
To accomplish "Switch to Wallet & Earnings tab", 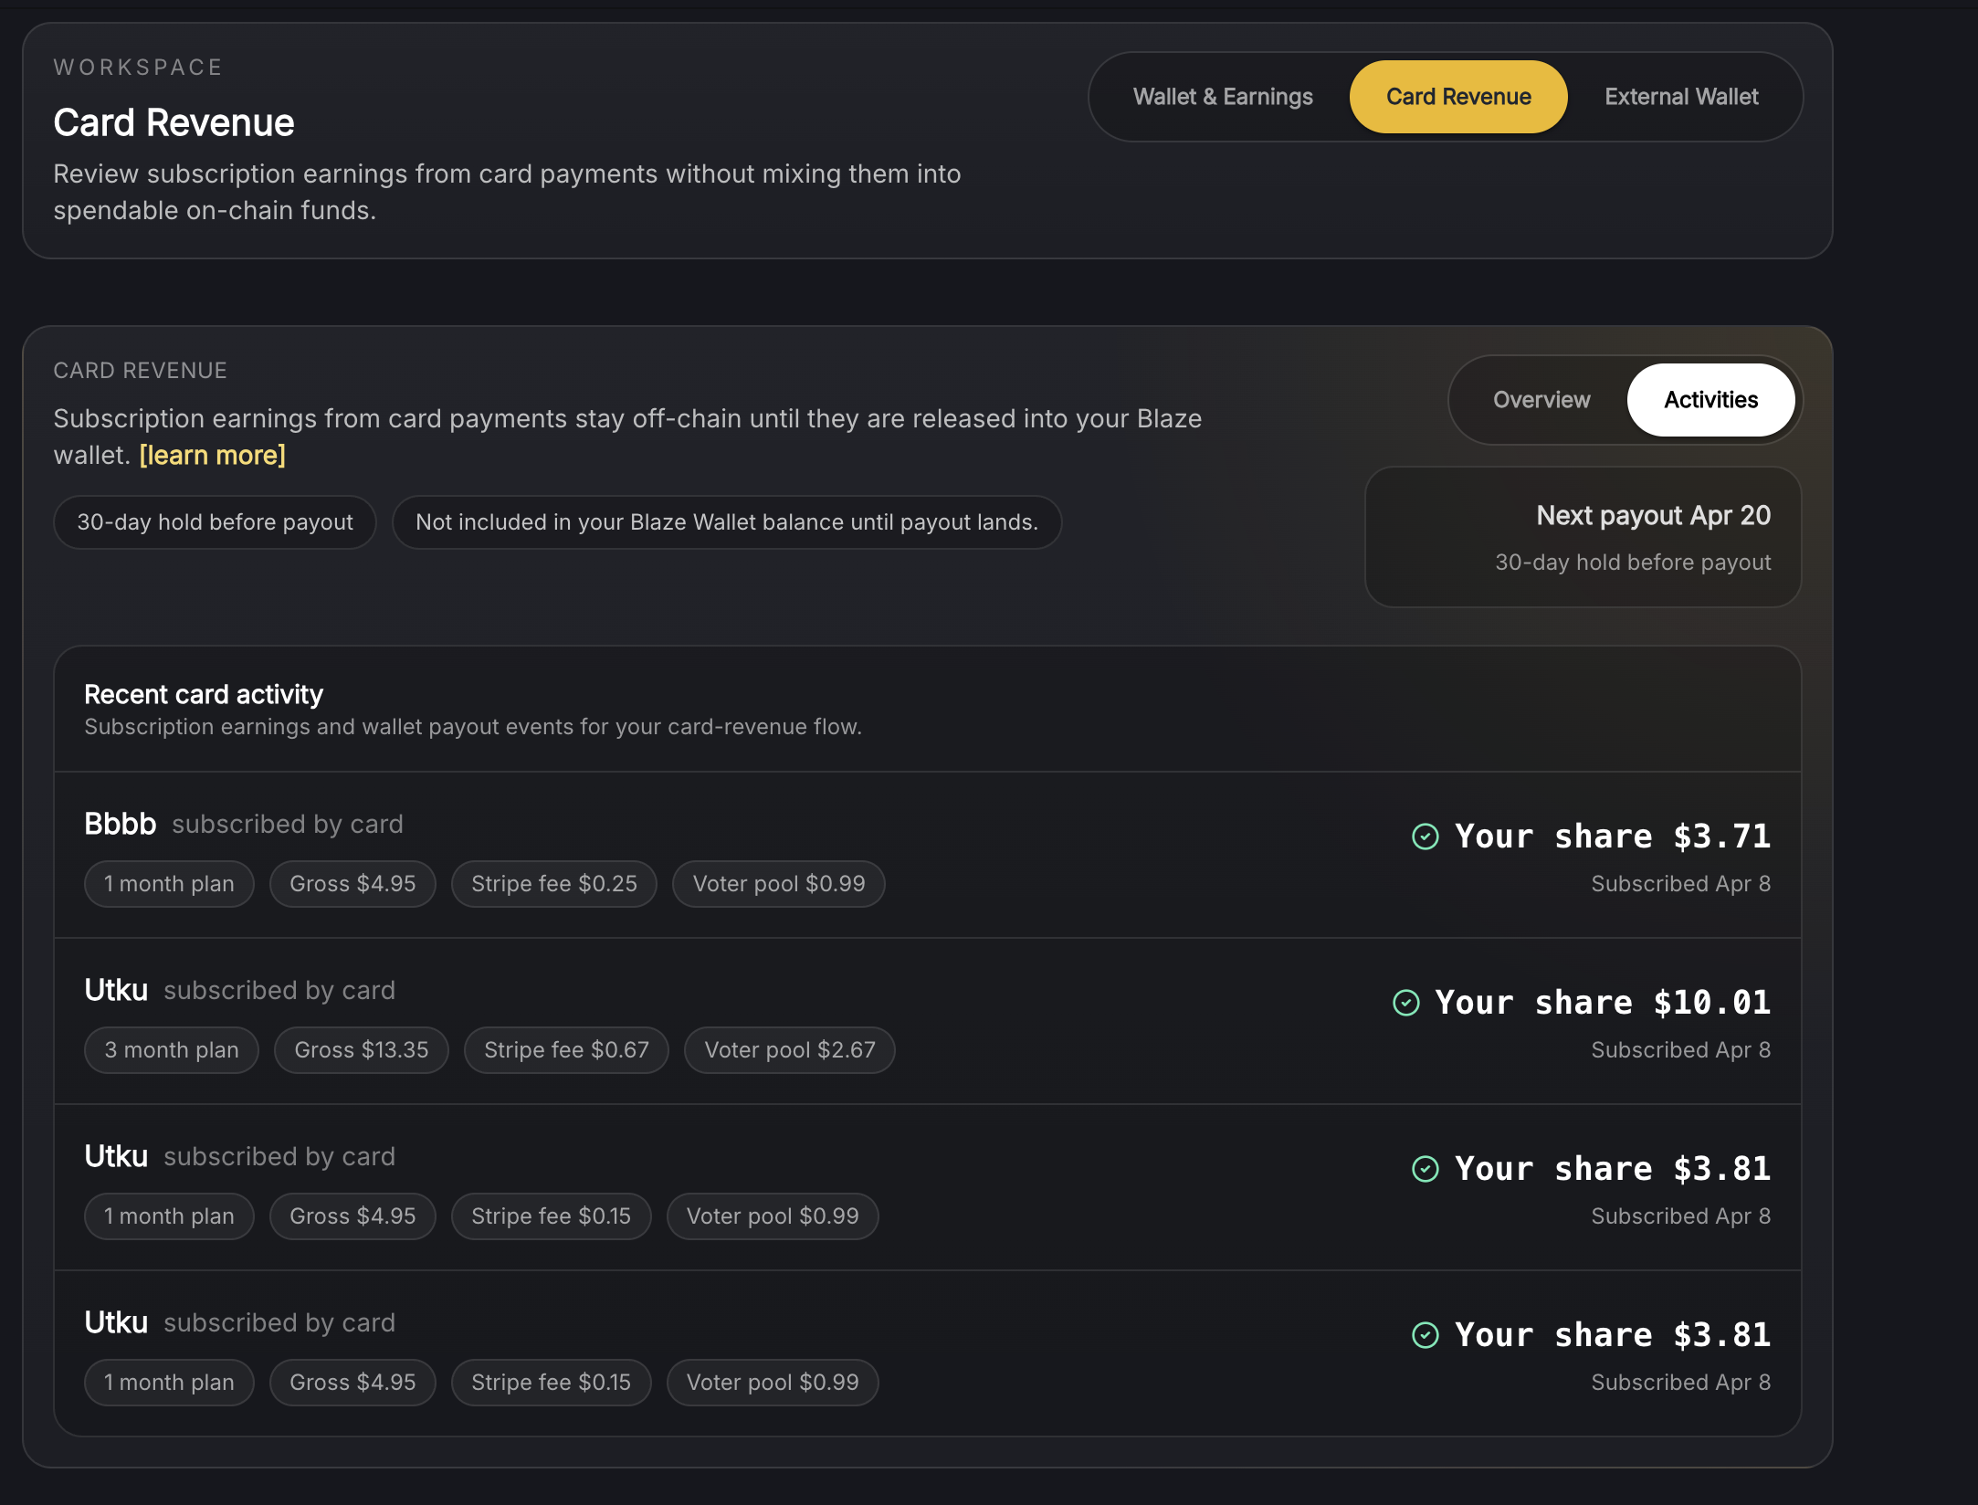I will click(x=1222, y=97).
